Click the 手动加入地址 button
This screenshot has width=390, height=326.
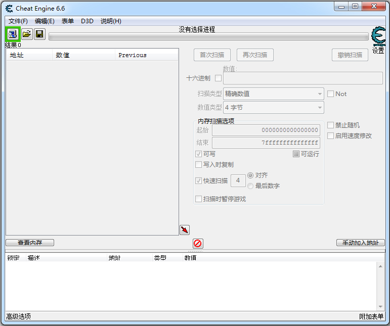(360, 243)
